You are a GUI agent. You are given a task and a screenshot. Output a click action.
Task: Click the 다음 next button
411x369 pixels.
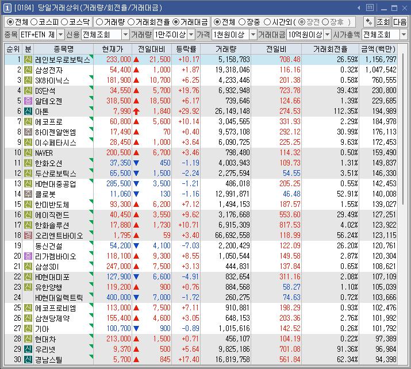click(x=400, y=22)
